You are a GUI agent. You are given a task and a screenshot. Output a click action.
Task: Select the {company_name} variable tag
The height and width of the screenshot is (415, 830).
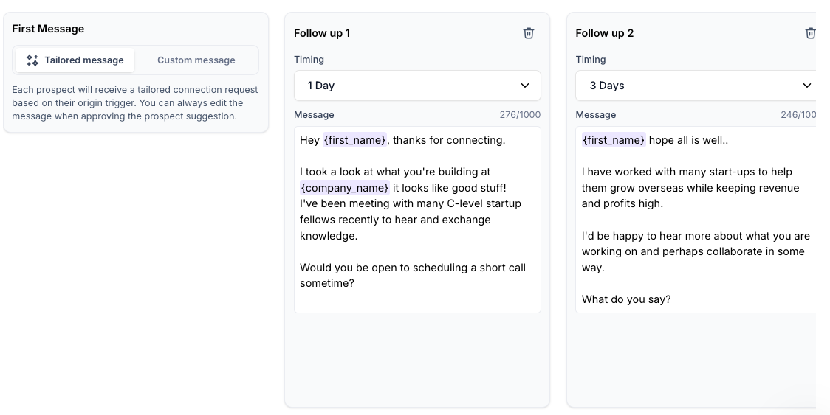(x=344, y=188)
